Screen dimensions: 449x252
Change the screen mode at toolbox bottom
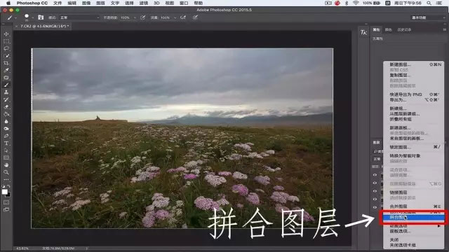point(6,209)
